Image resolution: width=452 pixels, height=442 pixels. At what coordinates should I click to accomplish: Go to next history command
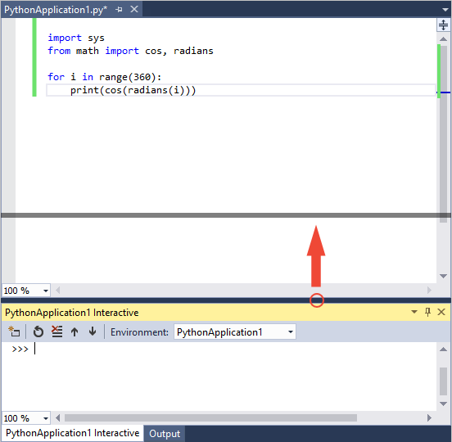[93, 331]
